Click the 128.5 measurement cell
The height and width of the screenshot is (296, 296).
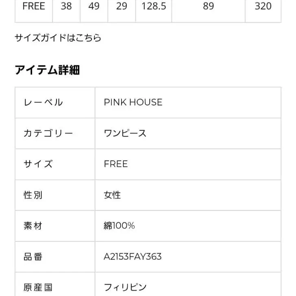pos(154,7)
